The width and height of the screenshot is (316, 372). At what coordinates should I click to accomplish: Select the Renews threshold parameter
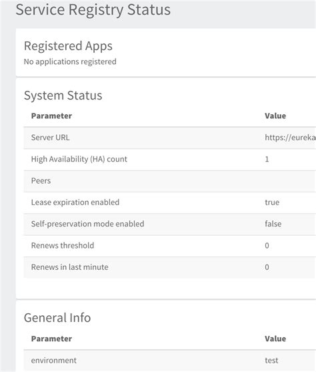[x=63, y=246]
